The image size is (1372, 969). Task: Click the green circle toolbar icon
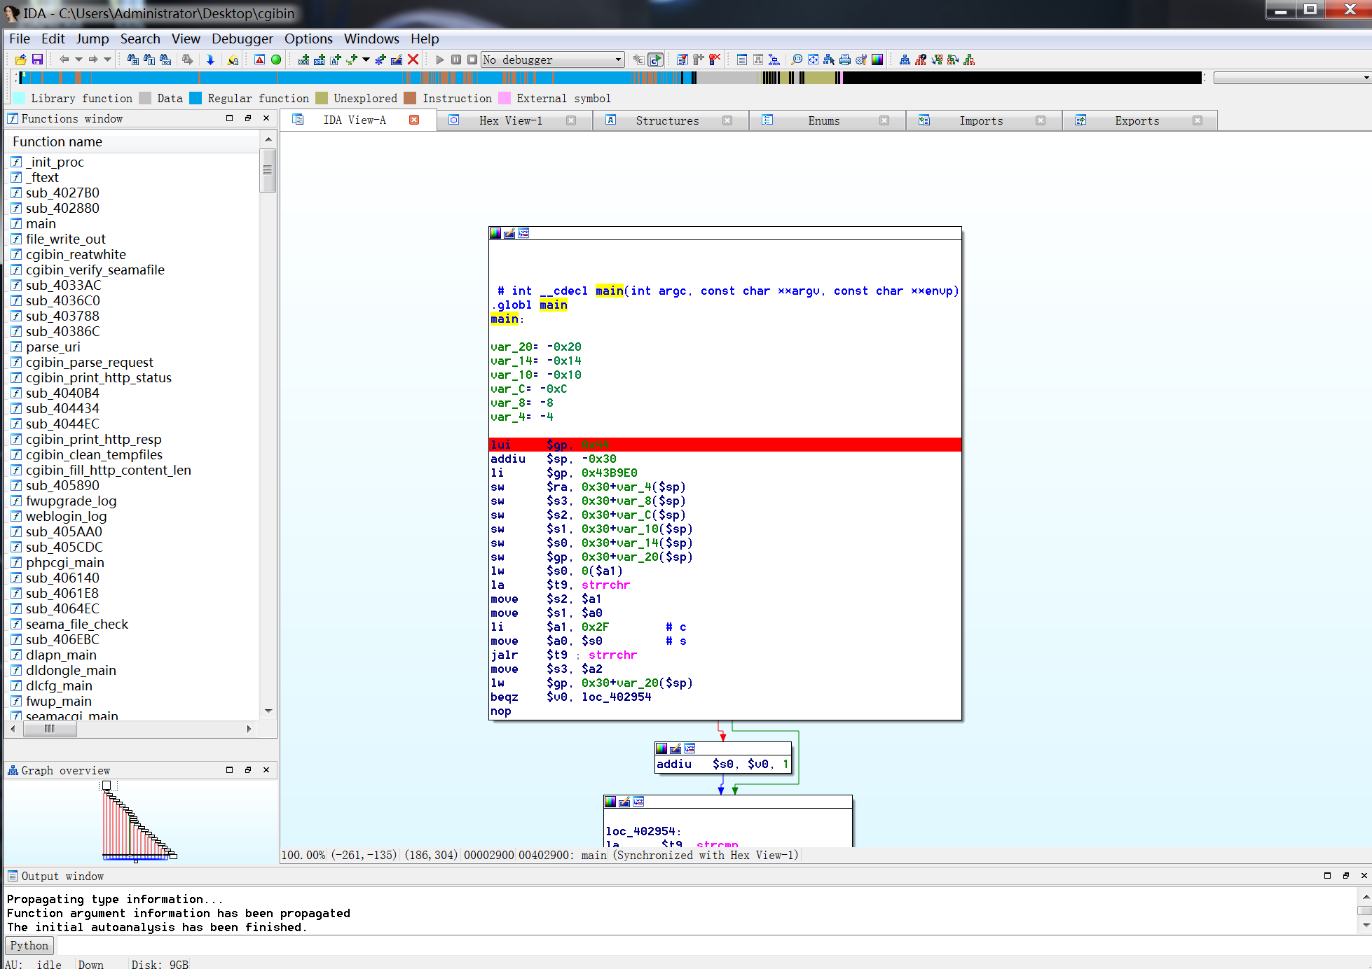coord(276,60)
